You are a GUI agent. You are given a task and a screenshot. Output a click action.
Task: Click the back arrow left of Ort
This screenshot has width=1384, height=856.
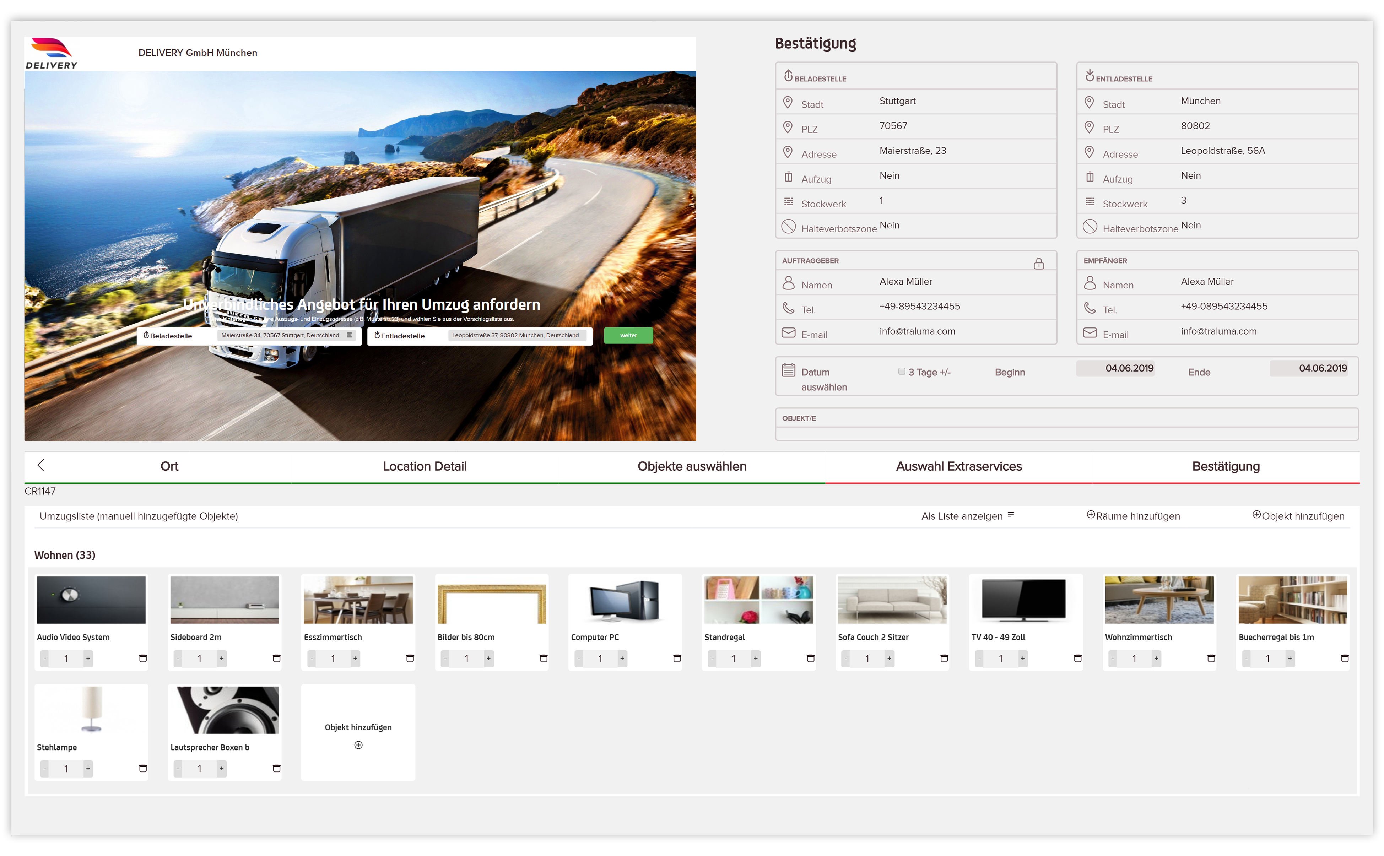[41, 465]
